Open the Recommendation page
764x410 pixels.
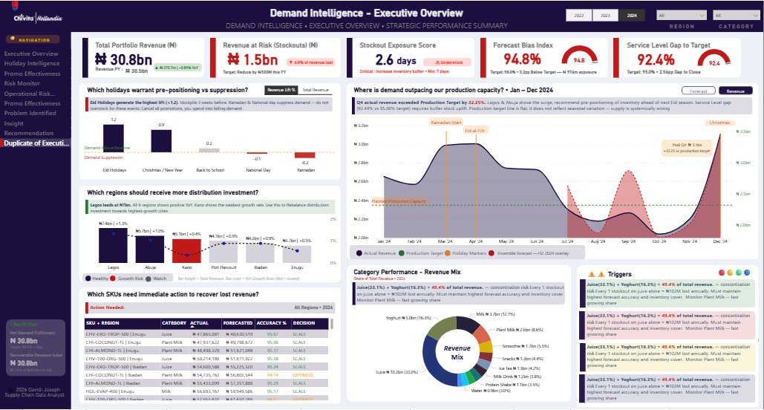click(29, 133)
